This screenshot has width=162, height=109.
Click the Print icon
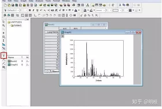point(74,5)
